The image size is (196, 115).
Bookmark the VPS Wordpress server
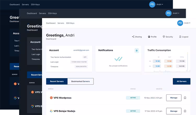185,98
